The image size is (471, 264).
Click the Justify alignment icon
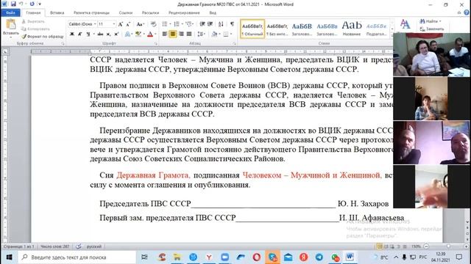pyautogui.click(x=189, y=34)
